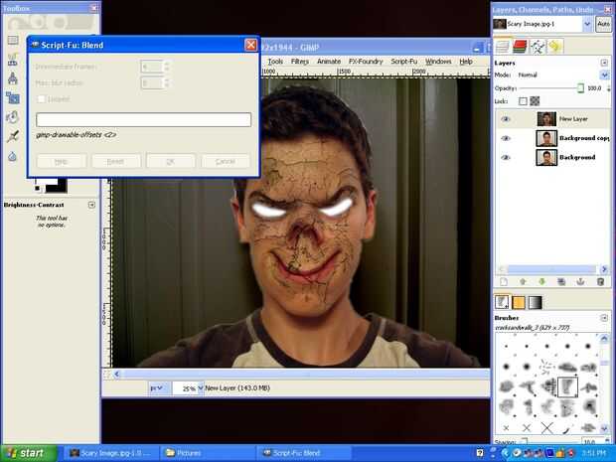The width and height of the screenshot is (616, 462).
Task: Select the blue overlapping-squares tool in the Toolbox
Action: [x=13, y=97]
